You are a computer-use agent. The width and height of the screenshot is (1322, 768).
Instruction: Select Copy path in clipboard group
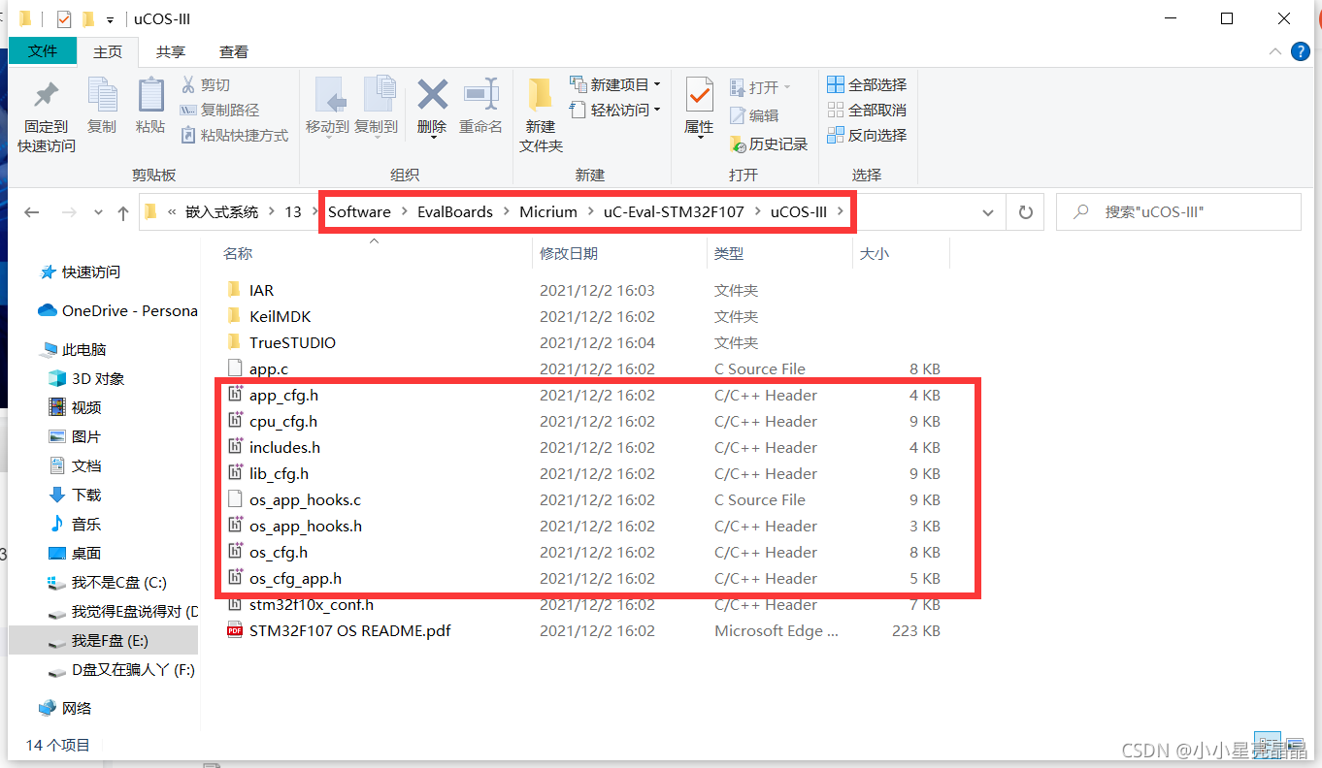pos(219,111)
